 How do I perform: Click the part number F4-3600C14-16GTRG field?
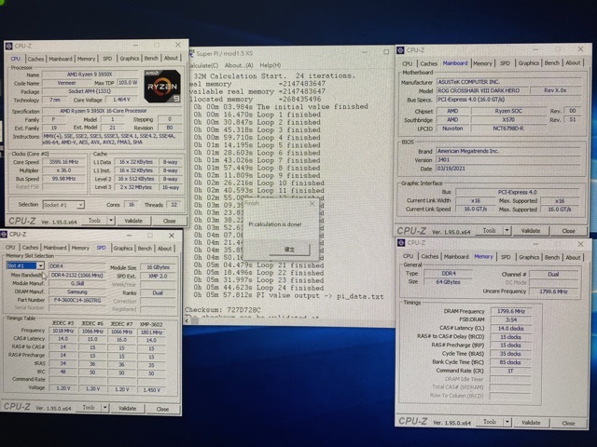77,300
